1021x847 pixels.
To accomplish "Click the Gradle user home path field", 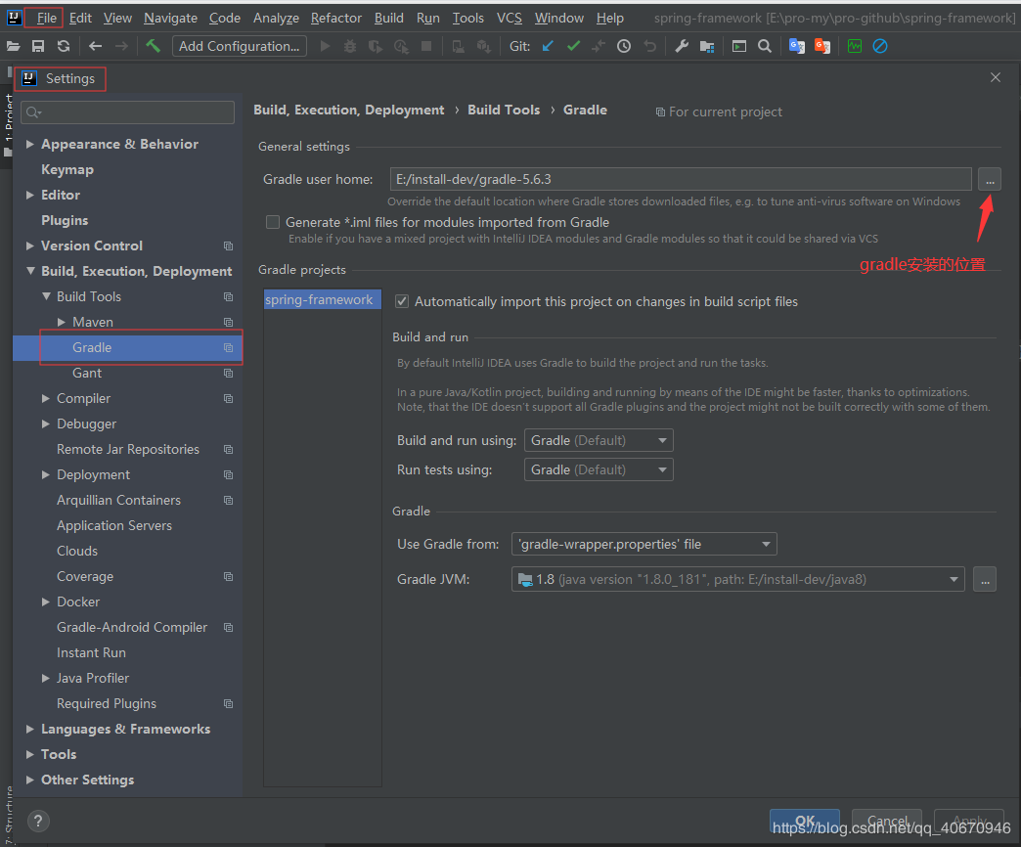I will click(x=681, y=179).
